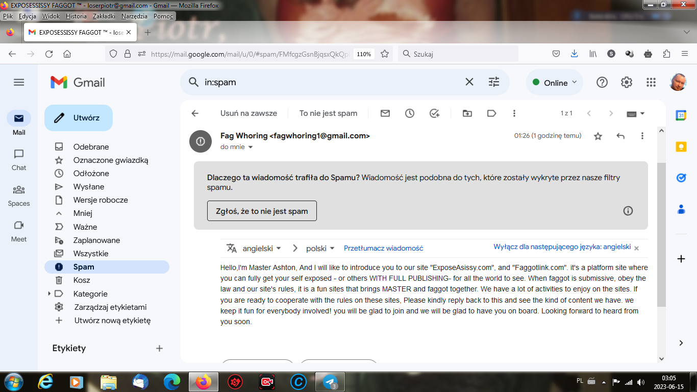
Task: Click the snooze clock icon
Action: coord(410,113)
